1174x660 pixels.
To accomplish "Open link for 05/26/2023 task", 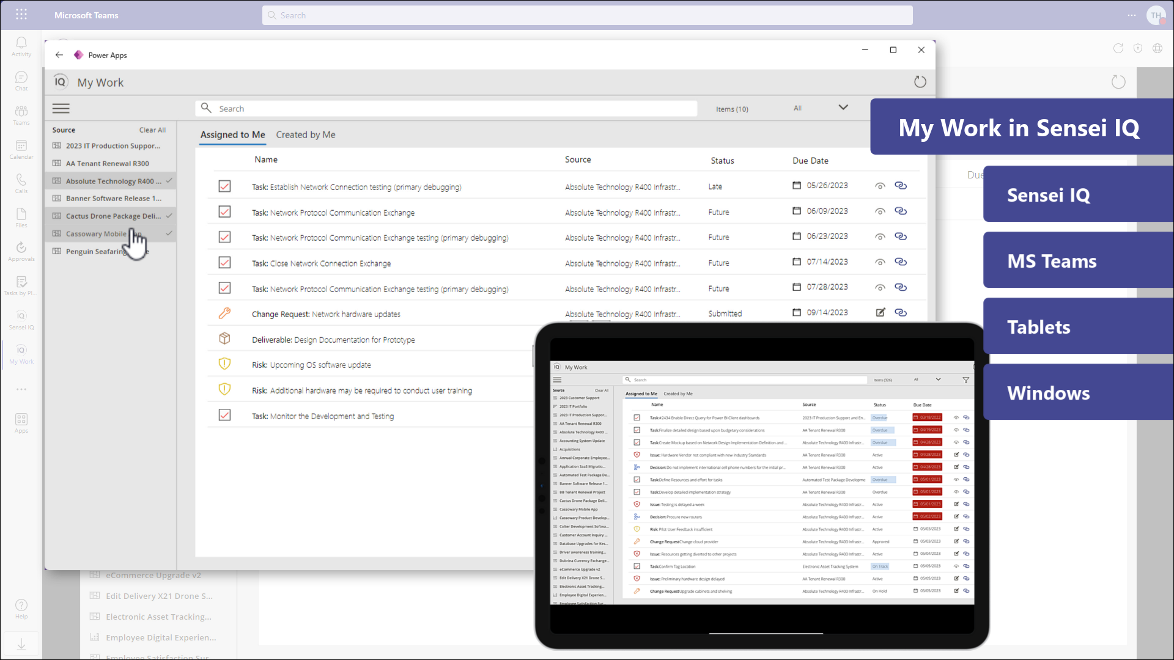I will (x=901, y=186).
